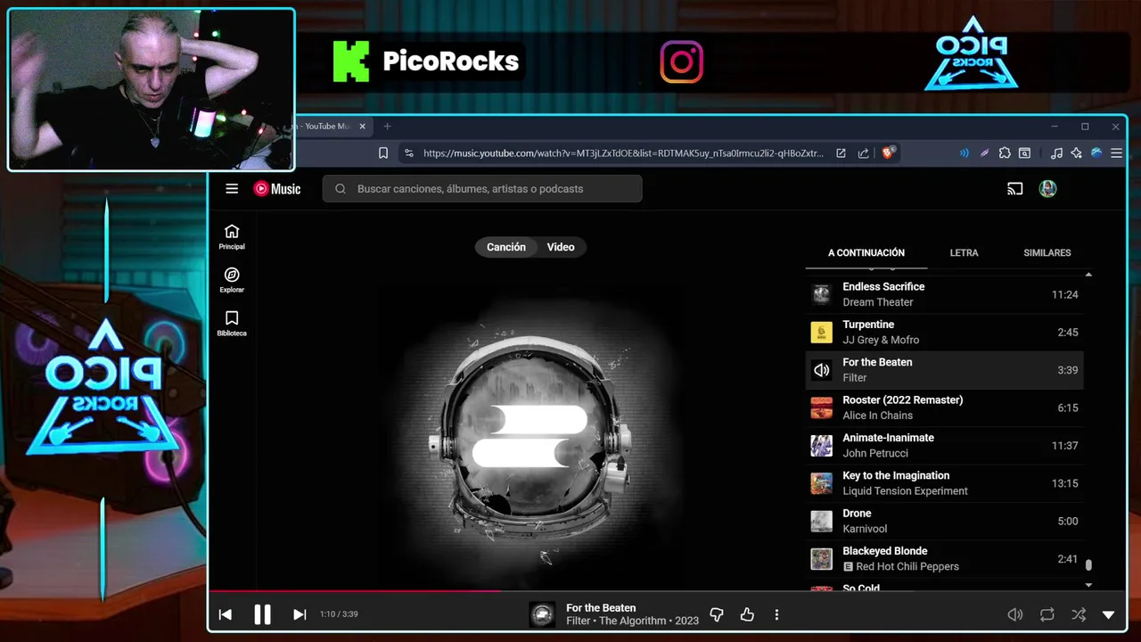This screenshot has width=1141, height=642.
Task: Open the browser main menu icon
Action: (x=1116, y=153)
